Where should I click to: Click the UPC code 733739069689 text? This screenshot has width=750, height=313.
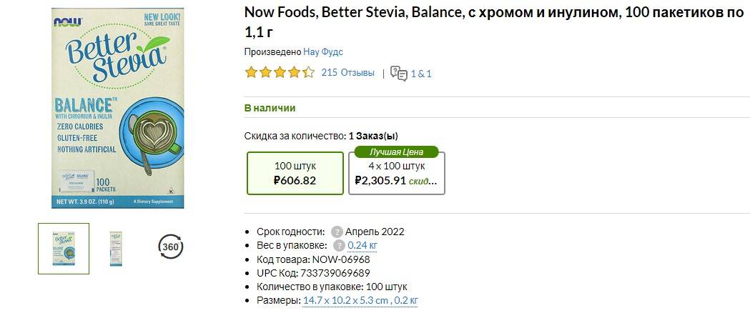(x=314, y=273)
